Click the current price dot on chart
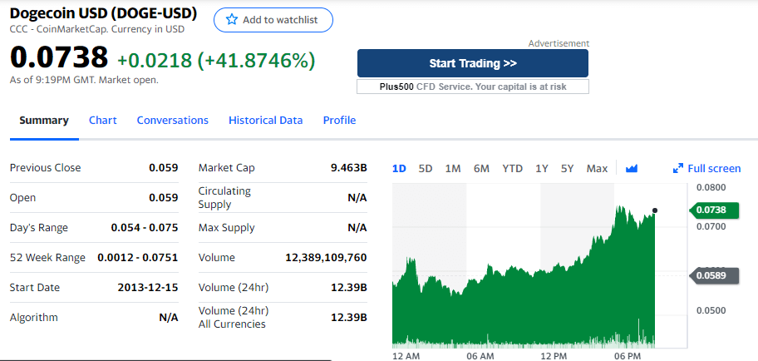The height and width of the screenshot is (361, 758). coord(655,210)
